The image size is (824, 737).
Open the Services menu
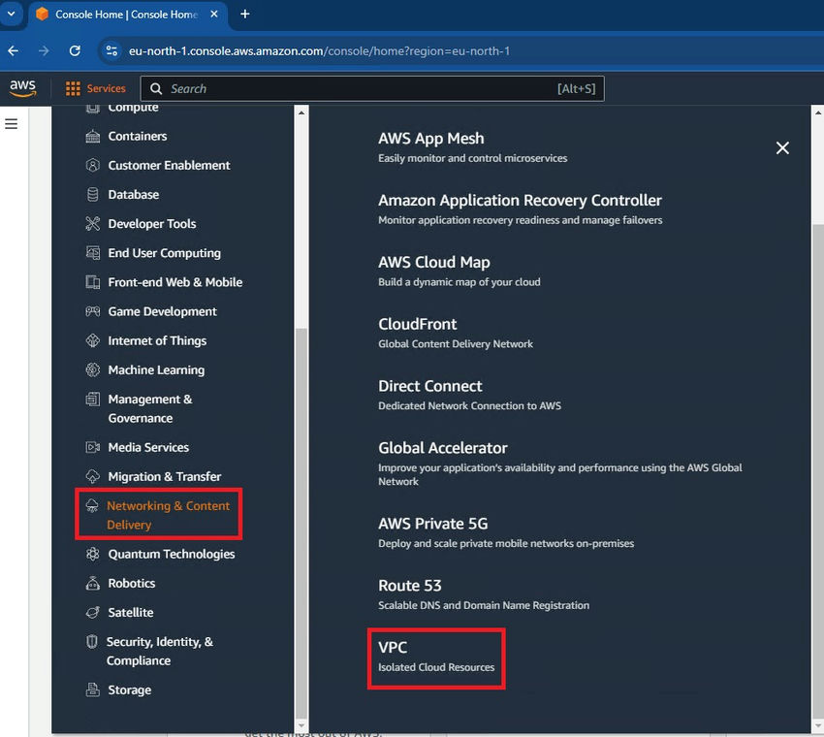pos(96,88)
